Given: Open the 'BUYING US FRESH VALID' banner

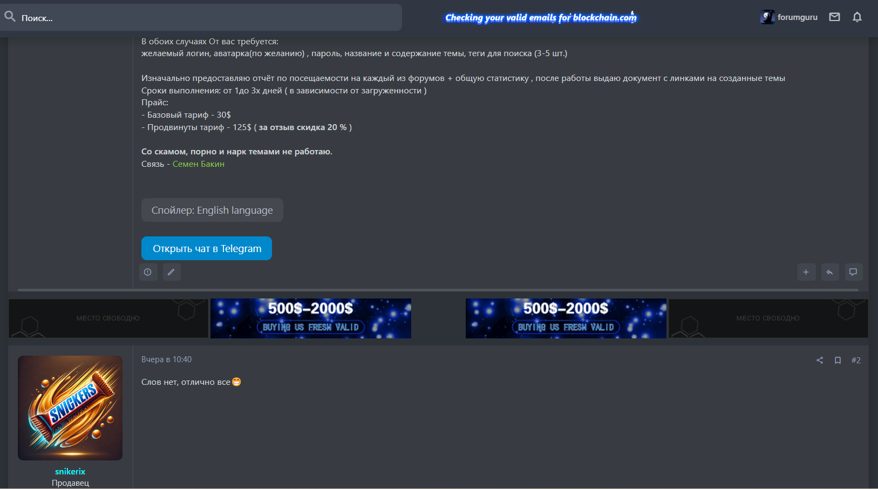Looking at the screenshot, I should coord(310,318).
